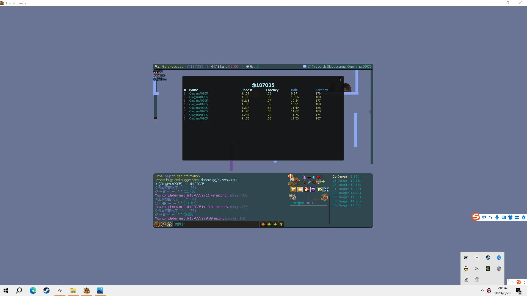527x296 pixels.
Task: Open the shop clothing icon
Action: (x=306, y=189)
